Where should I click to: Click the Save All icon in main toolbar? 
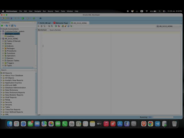pyautogui.click(x=11, y=18)
